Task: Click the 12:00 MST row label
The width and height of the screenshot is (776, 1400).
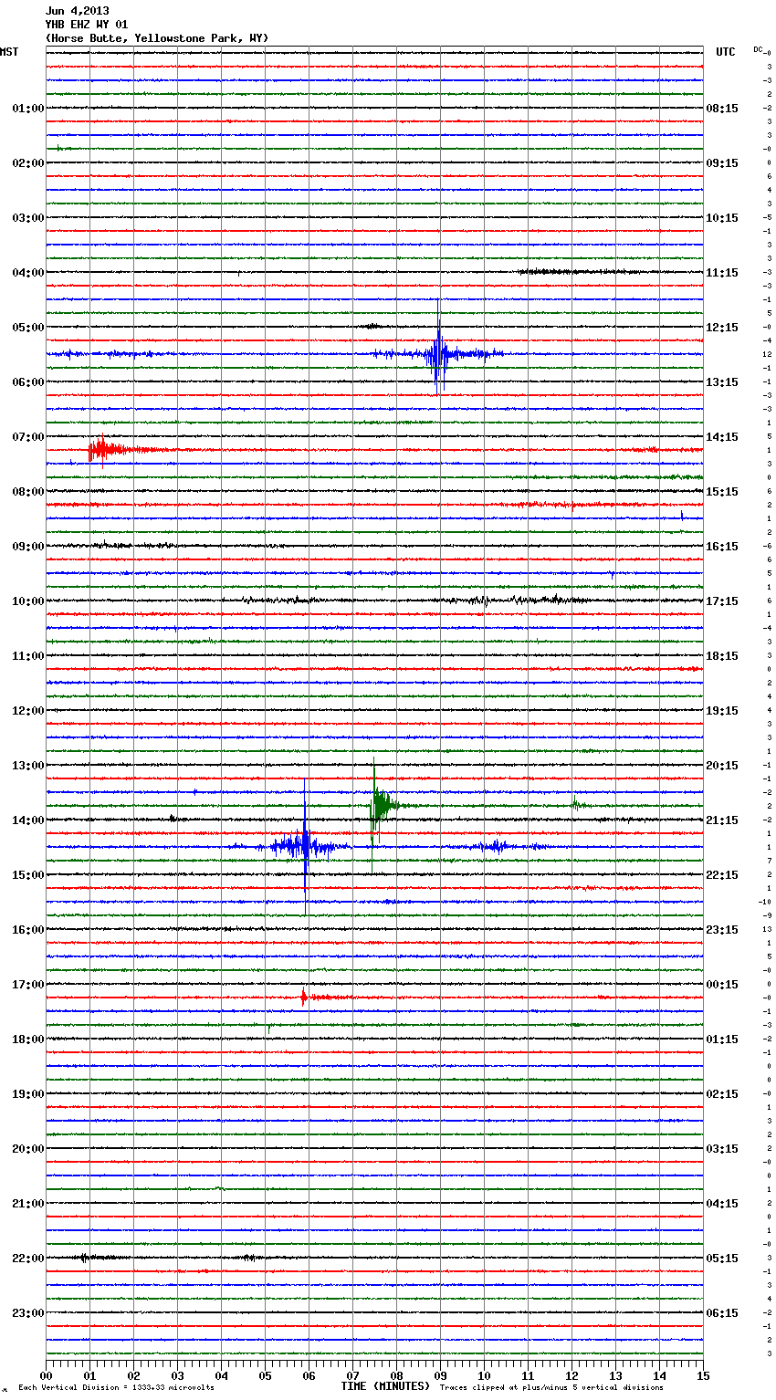Action: 28,711
